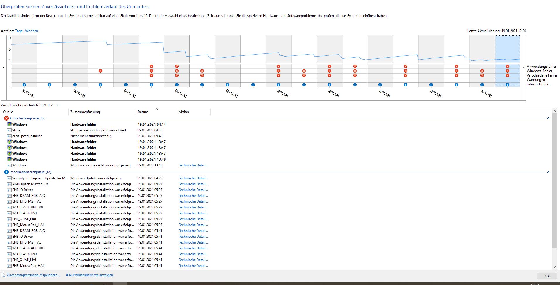Select the Windows-Fehler icon on 11.01.2021

304,71
